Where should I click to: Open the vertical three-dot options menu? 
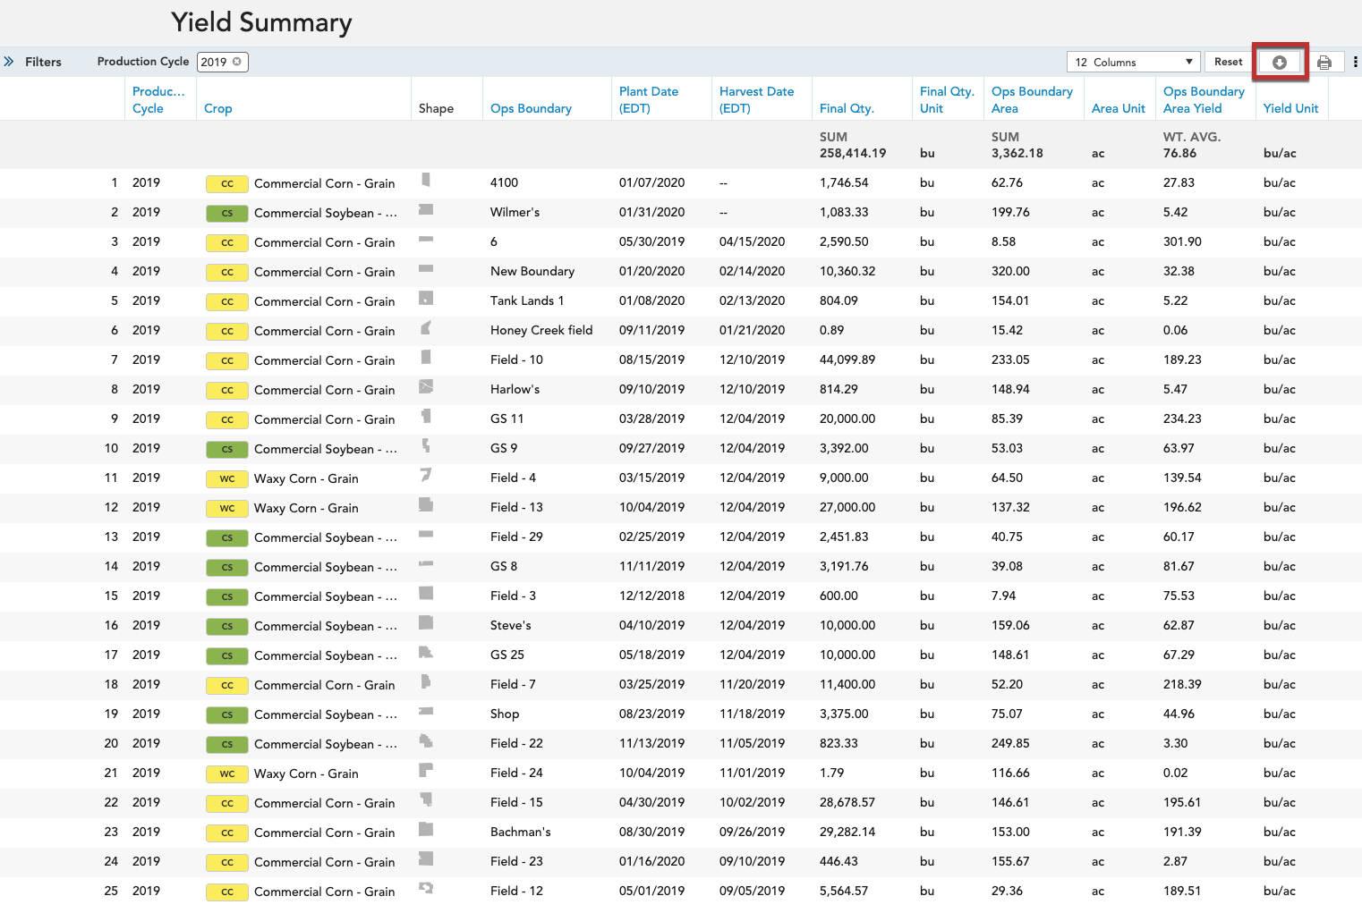1356,62
